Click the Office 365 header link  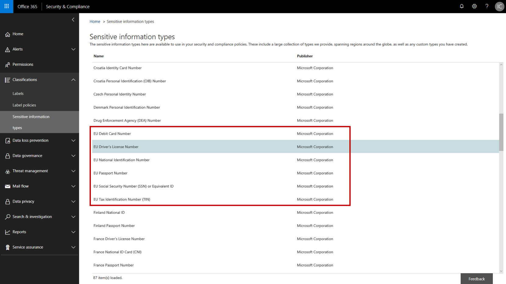click(x=27, y=6)
